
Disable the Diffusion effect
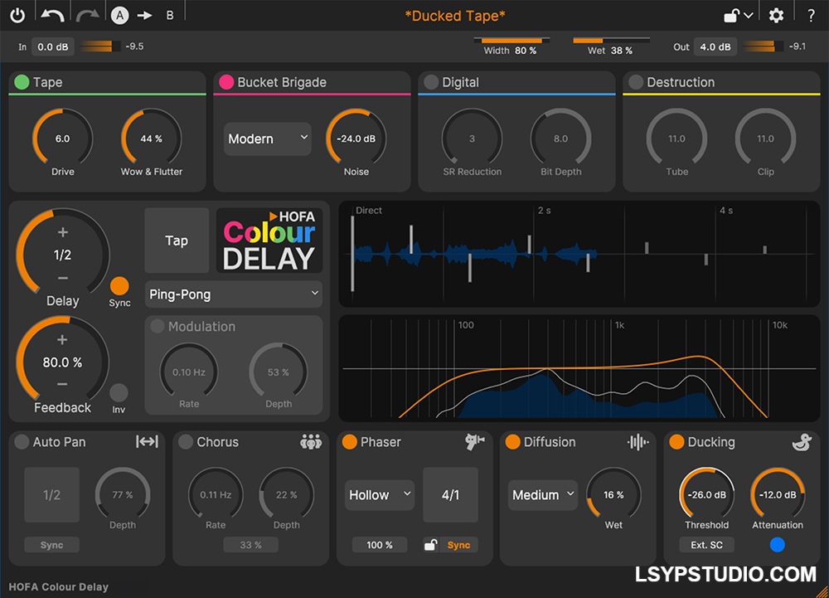(x=513, y=441)
